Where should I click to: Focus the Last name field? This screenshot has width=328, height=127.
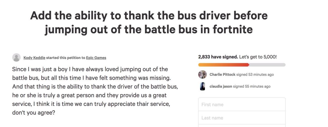242,118
